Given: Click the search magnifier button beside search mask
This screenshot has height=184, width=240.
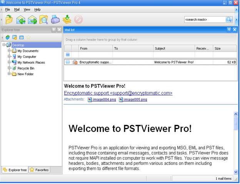Looking at the screenshot, I should [x=229, y=20].
